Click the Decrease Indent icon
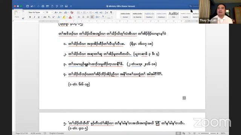Viewport: 241px width, 135px height. [x=96, y=12]
